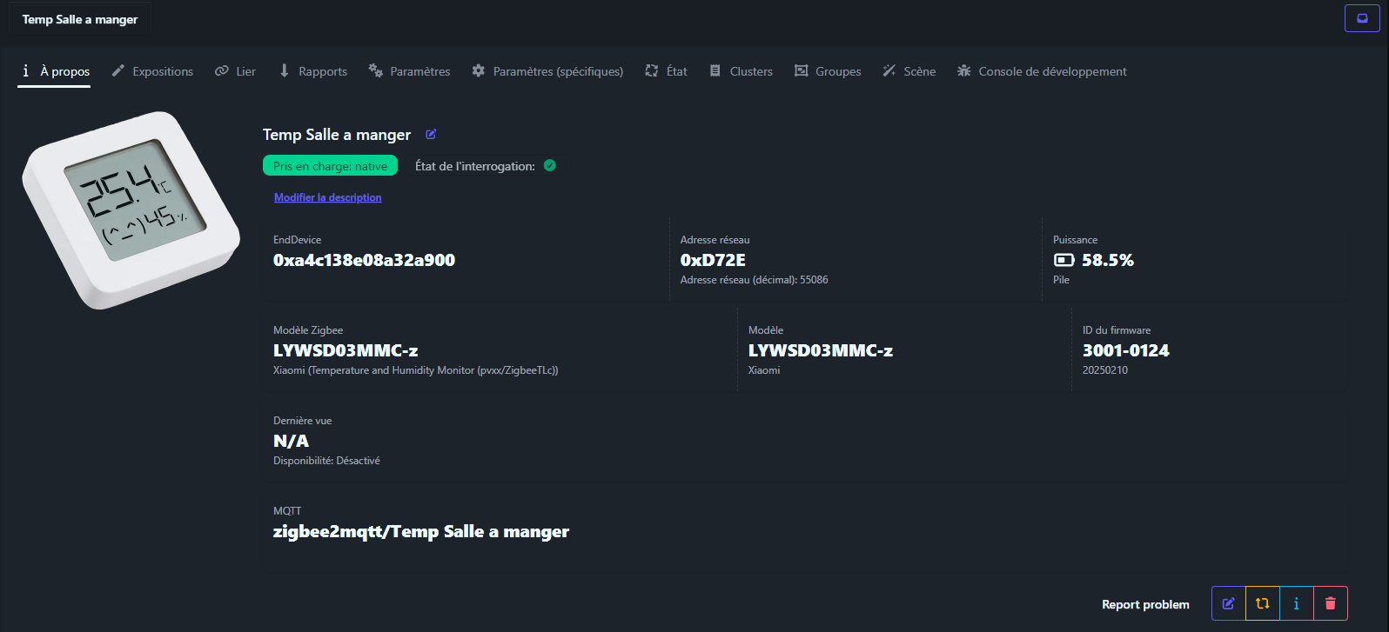1389x632 pixels.
Task: Click the edit pencil icon beside device name
Action: (x=431, y=135)
